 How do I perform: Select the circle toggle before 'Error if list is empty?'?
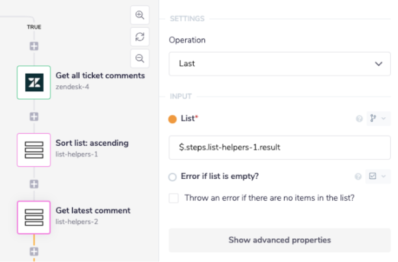pyautogui.click(x=172, y=176)
